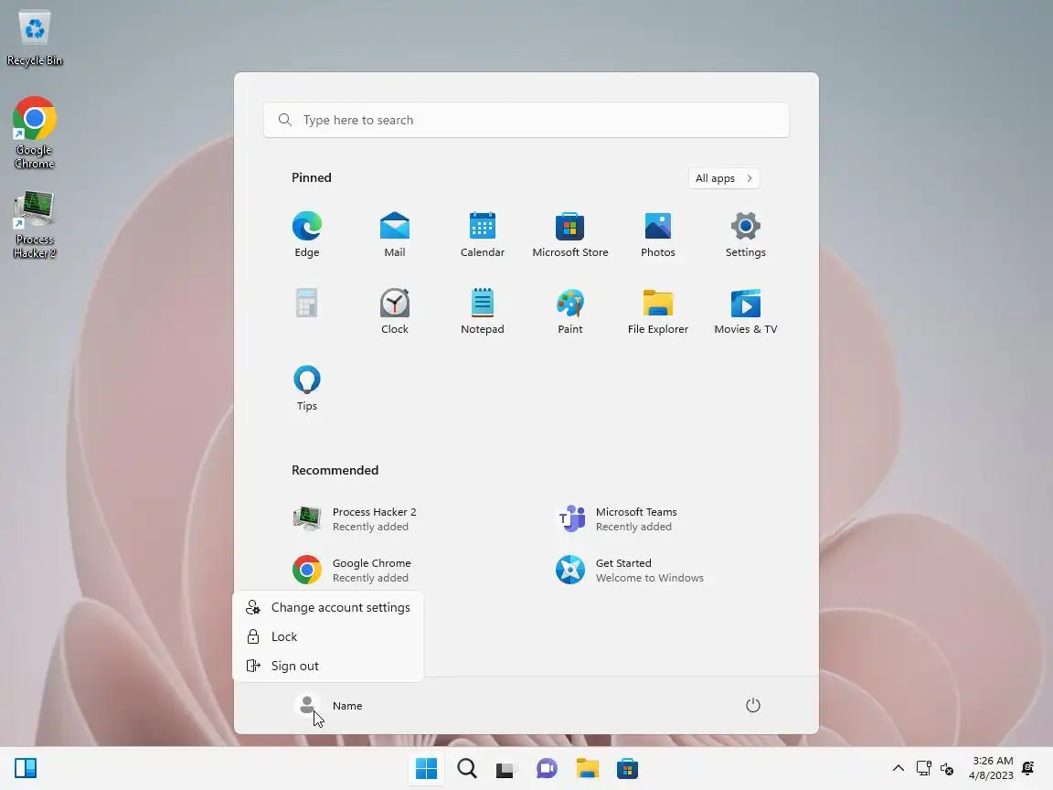Open File Explorer on the taskbar
1053x790 pixels.
[x=587, y=768]
